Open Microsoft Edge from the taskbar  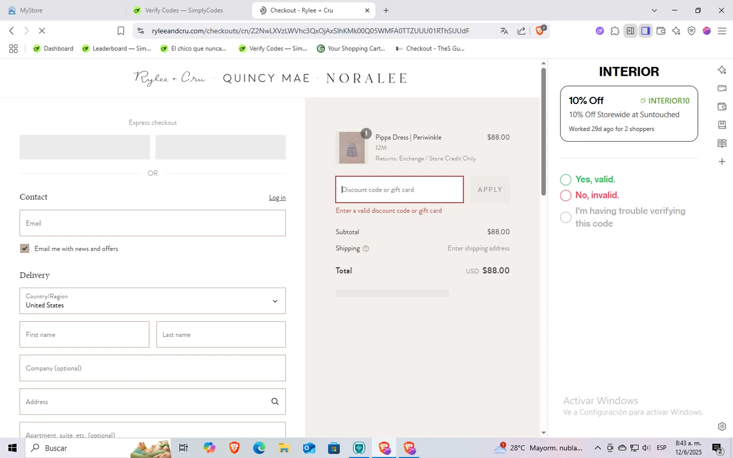(x=259, y=448)
